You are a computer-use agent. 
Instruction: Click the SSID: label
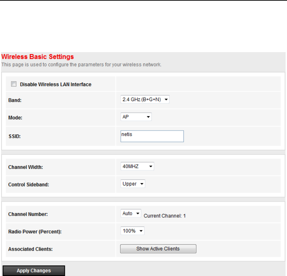coord(15,136)
